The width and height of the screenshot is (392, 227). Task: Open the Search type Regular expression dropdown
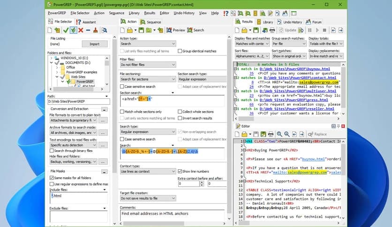tap(148, 132)
